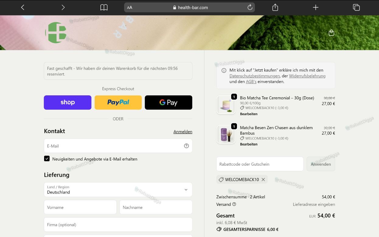Click the health-bar.com address bar
Screen dimensions: 379x237
point(189,8)
